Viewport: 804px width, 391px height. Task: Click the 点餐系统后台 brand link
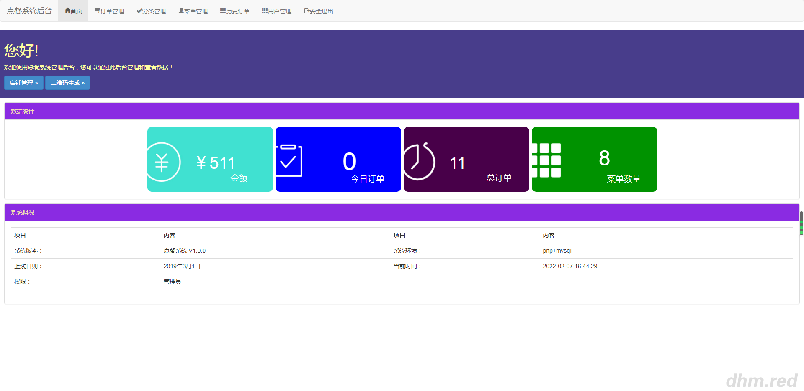point(29,11)
